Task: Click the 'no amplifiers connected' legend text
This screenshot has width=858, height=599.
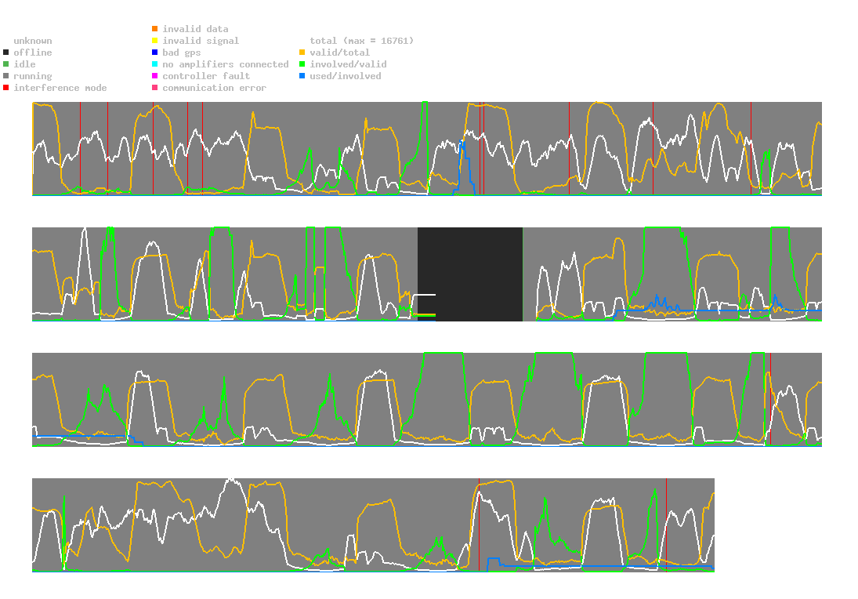Action: (226, 64)
